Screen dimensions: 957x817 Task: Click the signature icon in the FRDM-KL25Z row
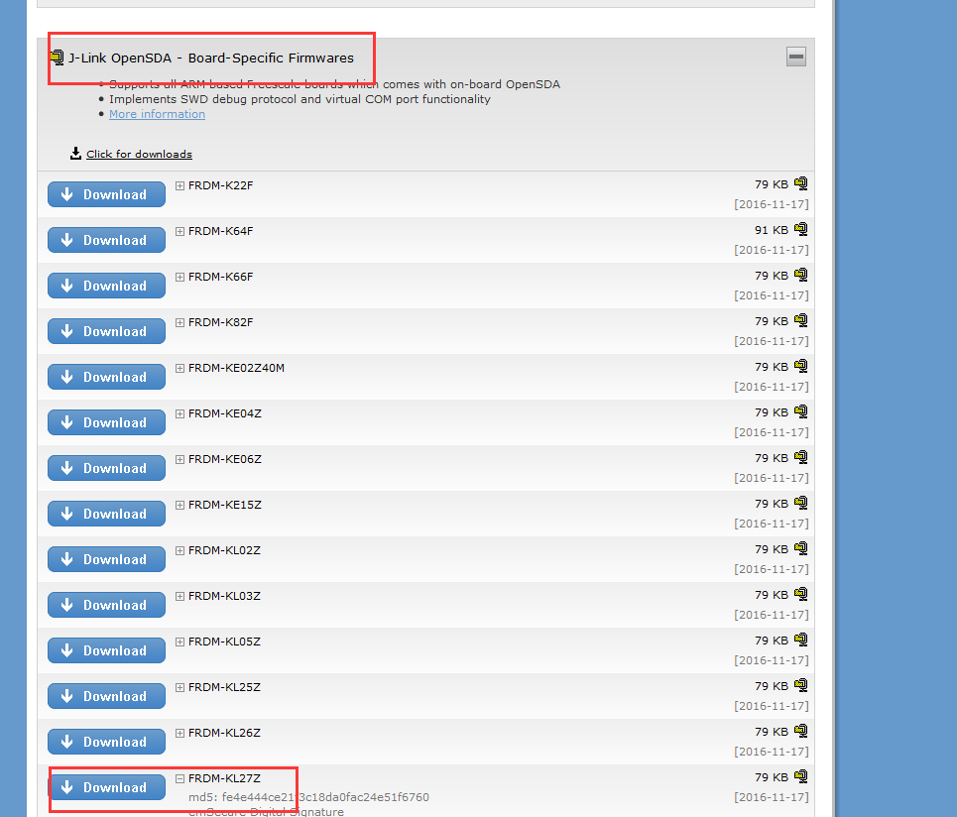pos(800,684)
